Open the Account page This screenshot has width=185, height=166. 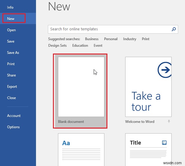tap(14, 116)
